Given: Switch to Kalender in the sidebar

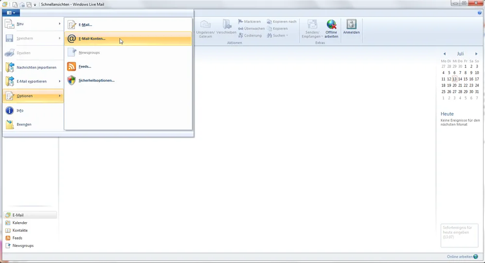Looking at the screenshot, I should pos(30,223).
